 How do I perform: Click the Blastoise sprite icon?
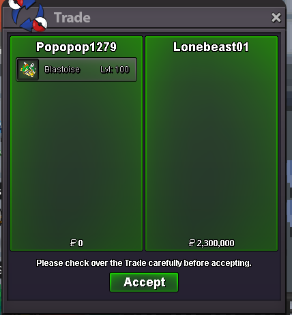(28, 70)
